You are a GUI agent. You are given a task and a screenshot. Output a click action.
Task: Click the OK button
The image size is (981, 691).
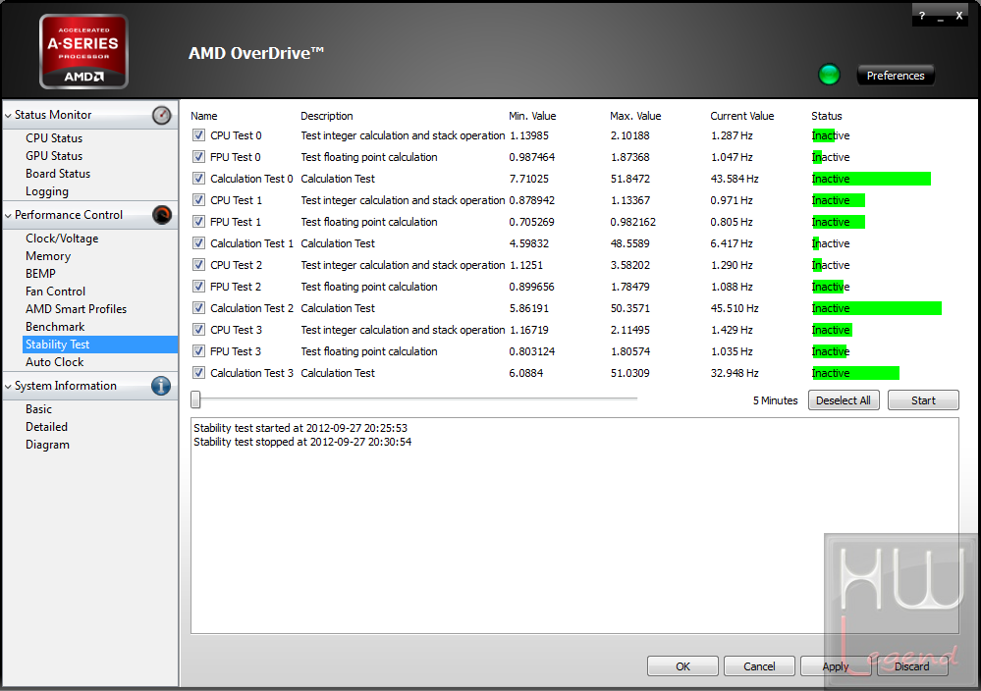tap(682, 666)
